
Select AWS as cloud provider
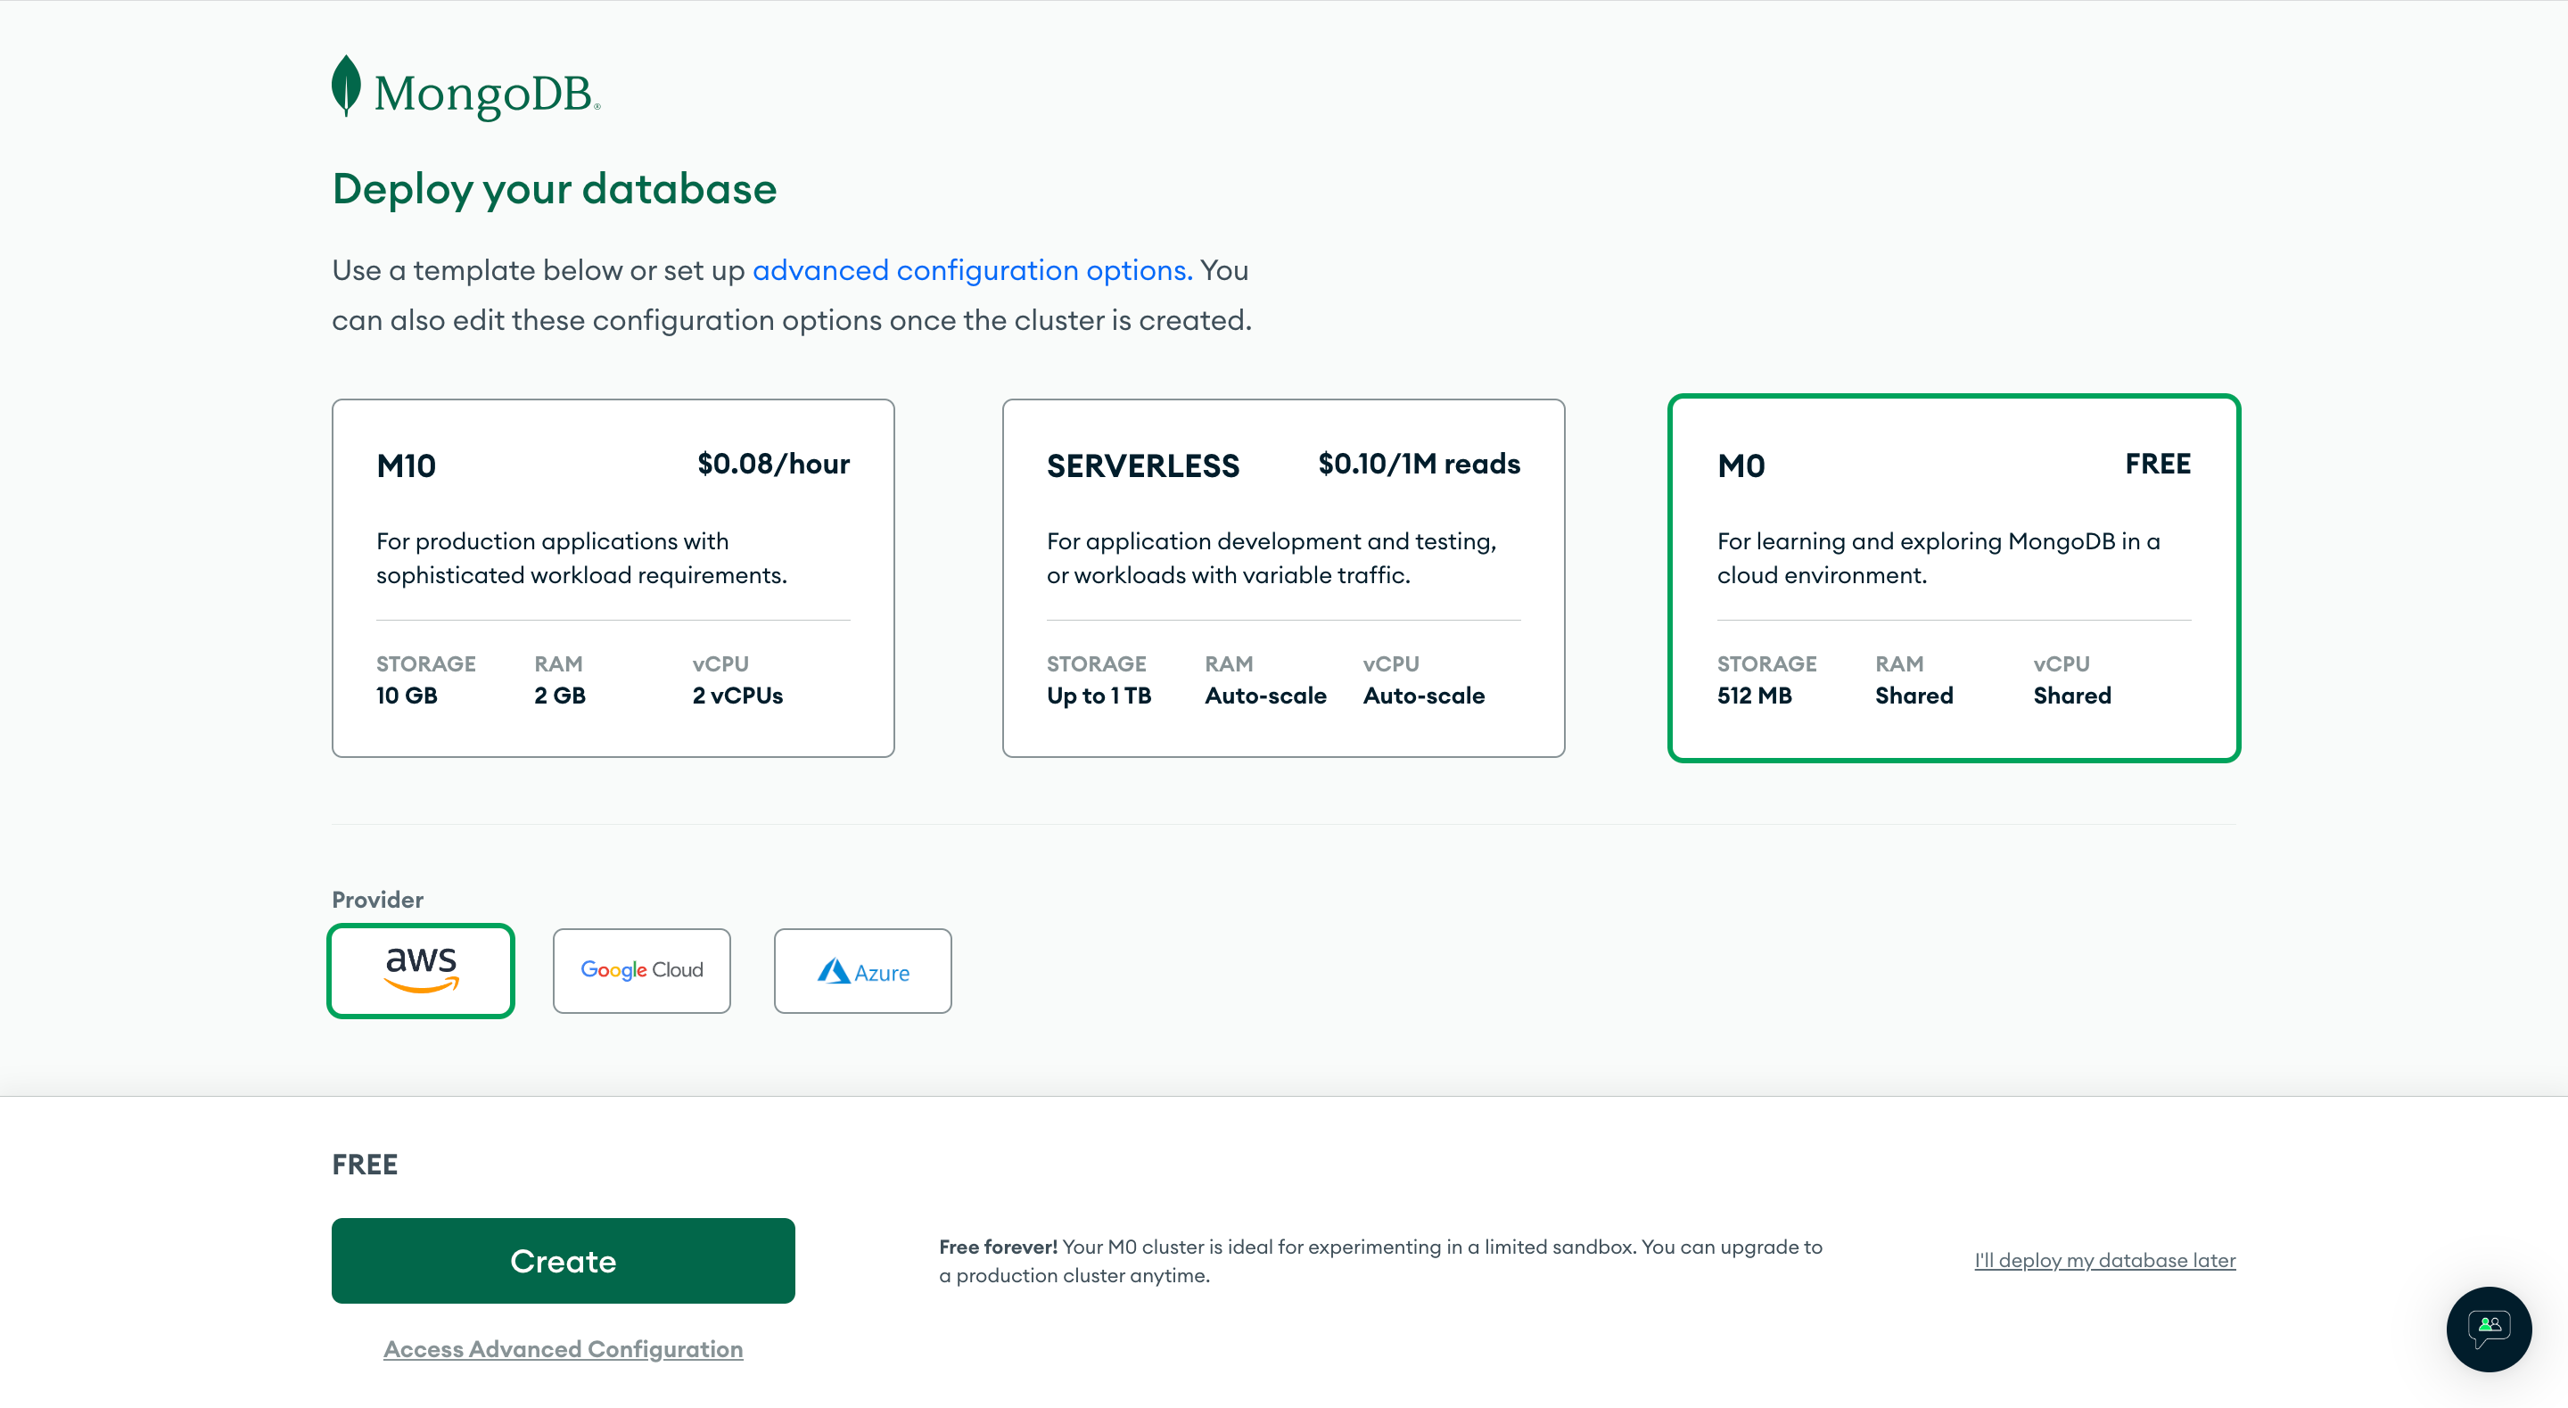(x=421, y=970)
